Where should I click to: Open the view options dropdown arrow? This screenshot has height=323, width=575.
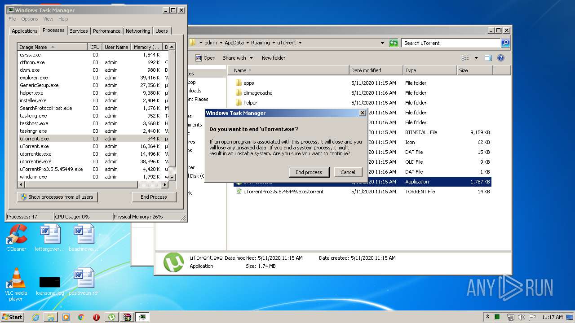(476, 58)
